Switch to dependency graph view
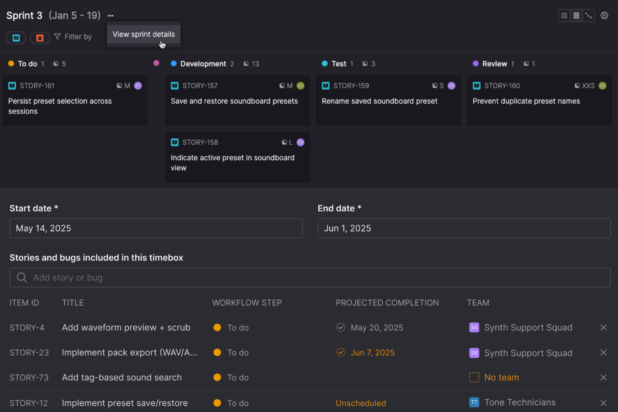618x412 pixels. (588, 15)
